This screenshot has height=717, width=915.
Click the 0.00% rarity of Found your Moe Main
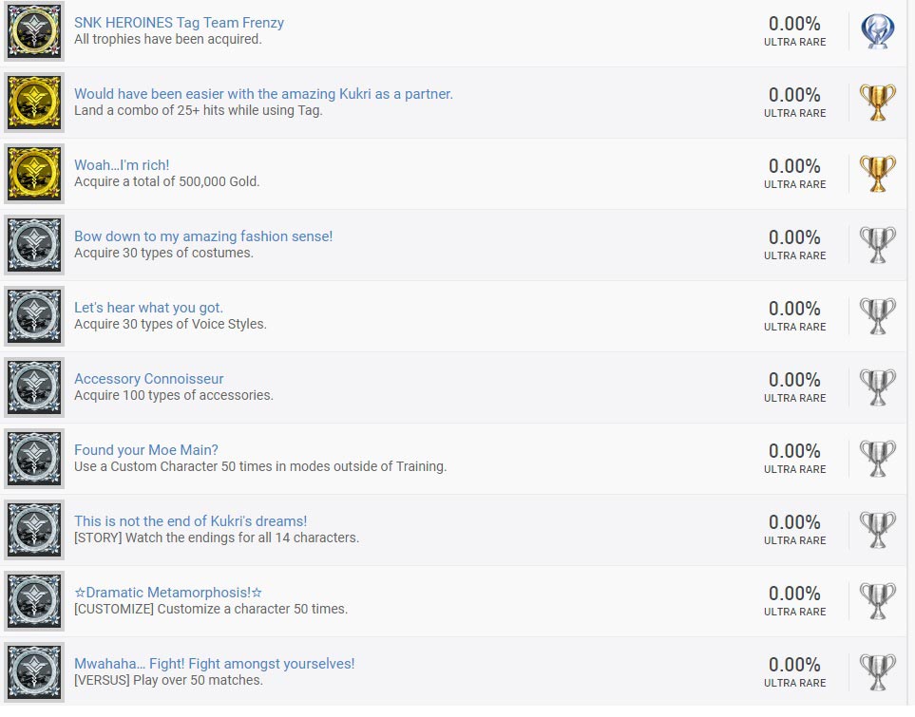click(794, 451)
